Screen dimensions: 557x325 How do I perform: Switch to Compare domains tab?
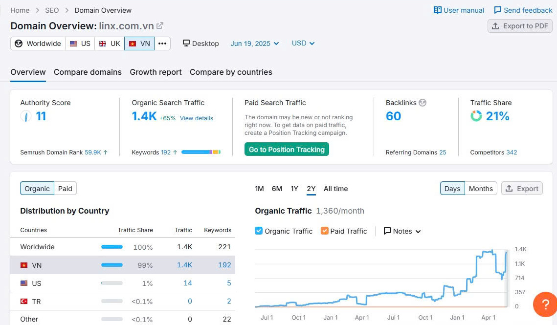tap(88, 72)
